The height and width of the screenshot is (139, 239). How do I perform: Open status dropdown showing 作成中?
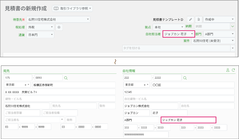pos(219,19)
